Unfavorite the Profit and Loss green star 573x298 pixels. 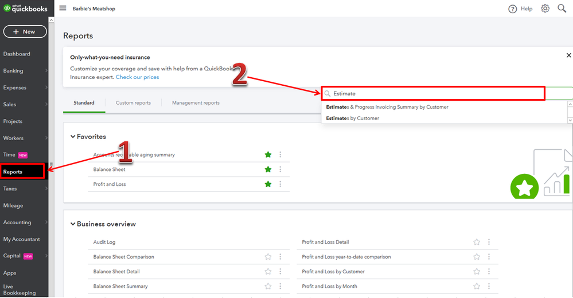click(268, 184)
